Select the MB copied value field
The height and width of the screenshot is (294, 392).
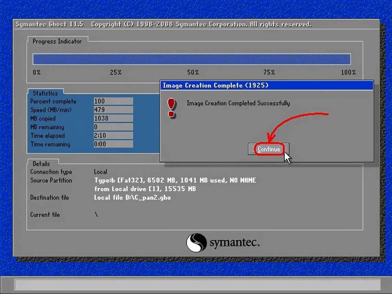(x=113, y=118)
